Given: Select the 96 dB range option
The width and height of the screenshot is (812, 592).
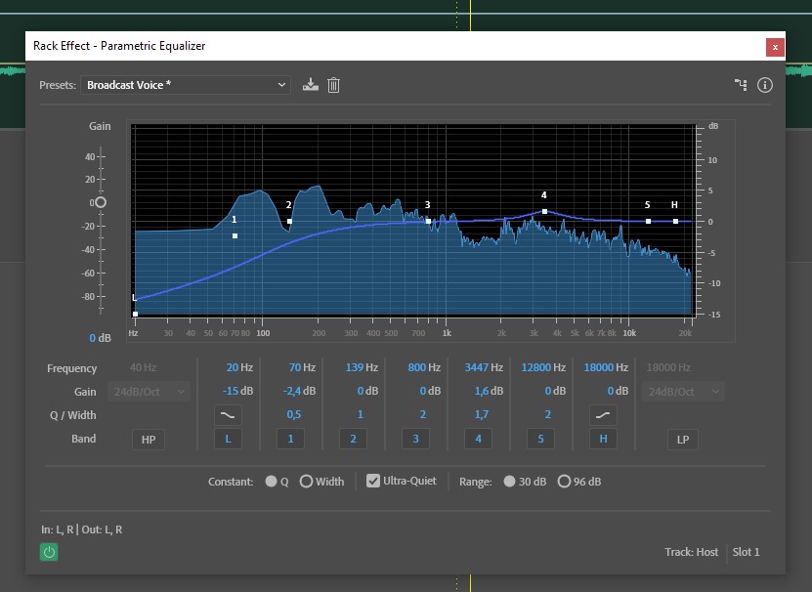Looking at the screenshot, I should click(x=564, y=482).
